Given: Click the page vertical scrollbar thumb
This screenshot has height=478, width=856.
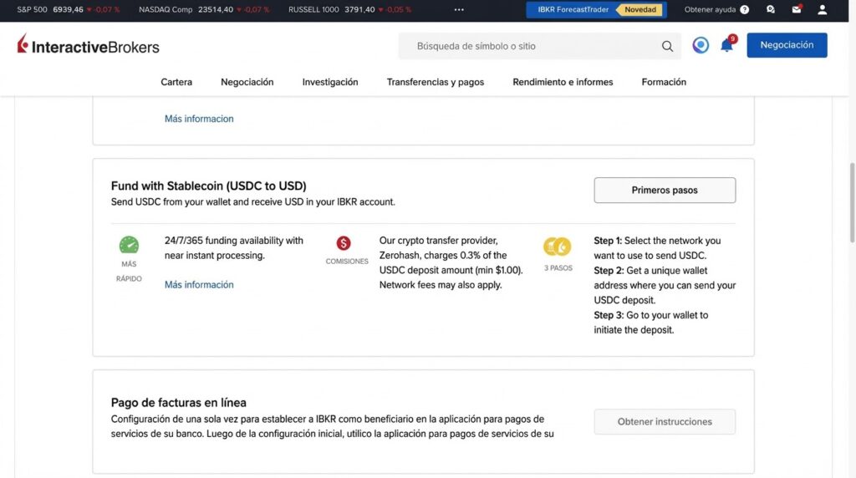Looking at the screenshot, I should coord(852,202).
